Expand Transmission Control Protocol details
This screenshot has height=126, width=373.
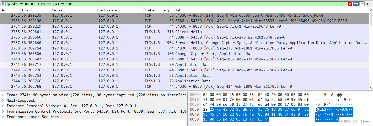3,111
